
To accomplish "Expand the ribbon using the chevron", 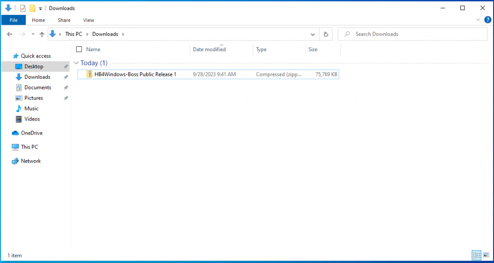I will (x=478, y=20).
